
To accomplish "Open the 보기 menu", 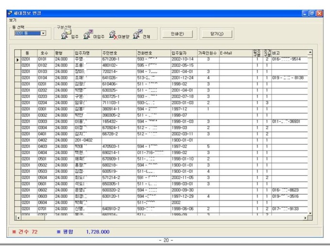I will click(x=13, y=20).
